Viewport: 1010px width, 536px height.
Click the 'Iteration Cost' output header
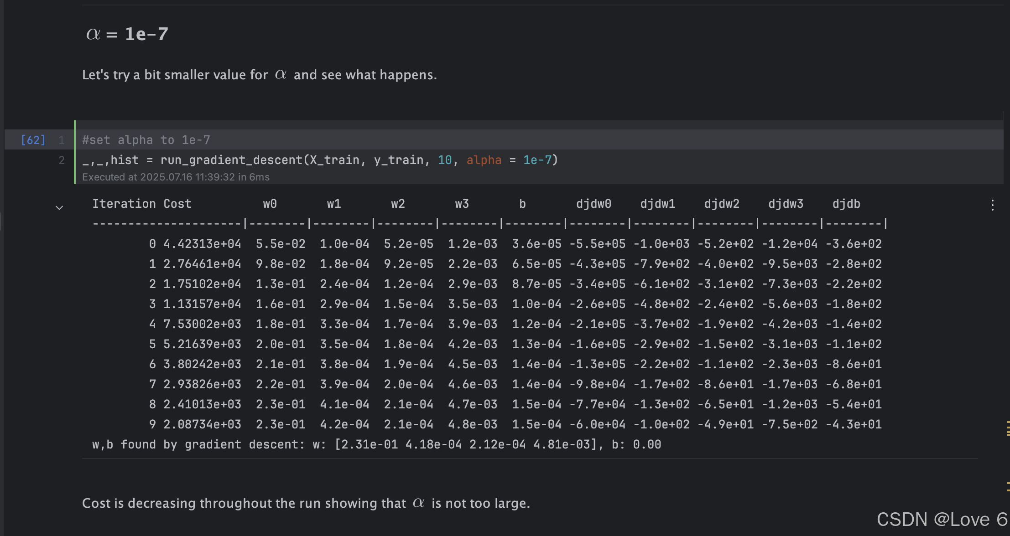(142, 204)
